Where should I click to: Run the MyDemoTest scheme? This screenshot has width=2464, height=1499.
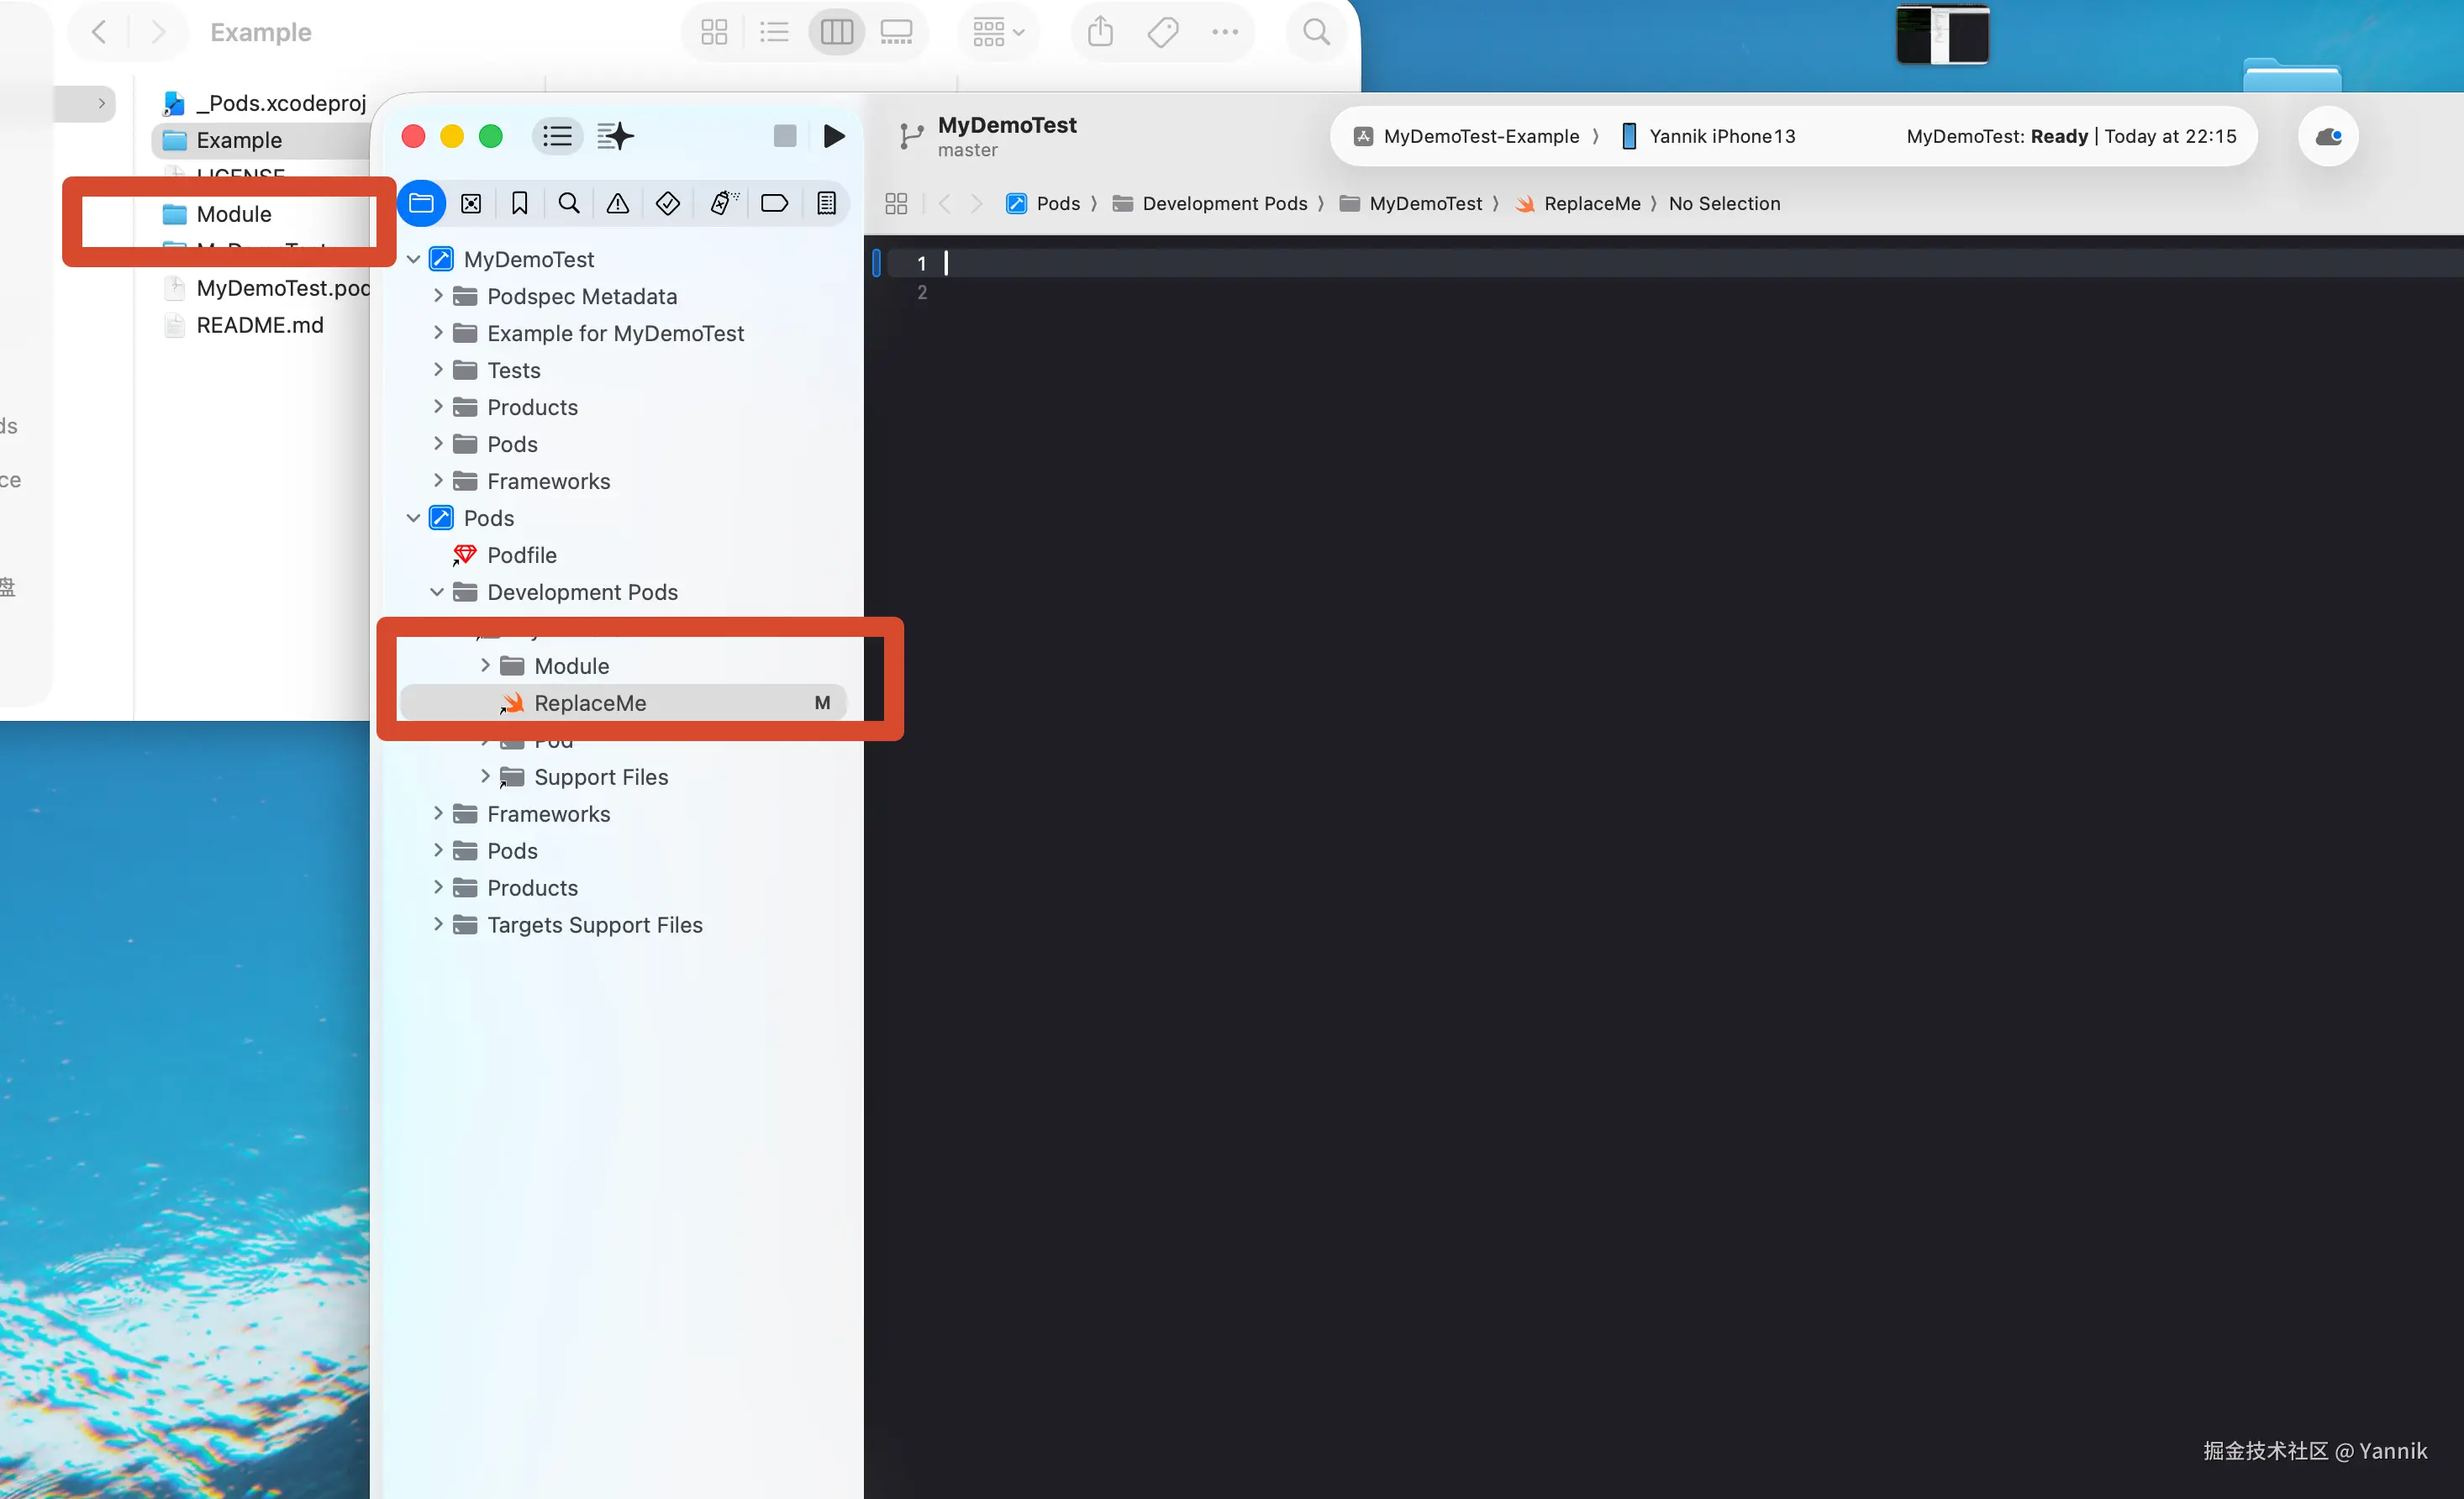834,136
